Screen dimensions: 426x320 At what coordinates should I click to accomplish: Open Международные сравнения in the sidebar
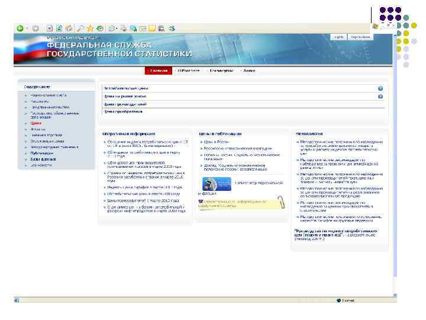pyautogui.click(x=54, y=147)
